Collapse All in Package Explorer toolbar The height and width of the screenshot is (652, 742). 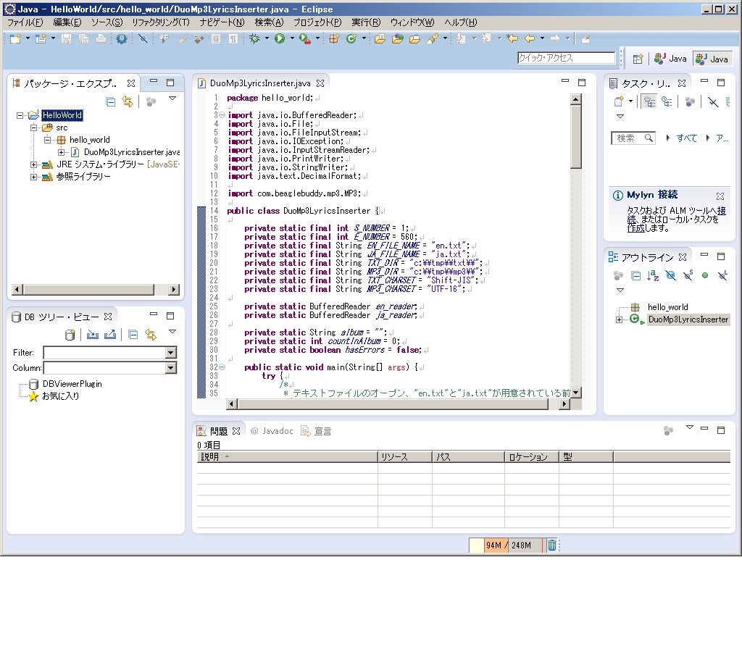[x=111, y=101]
